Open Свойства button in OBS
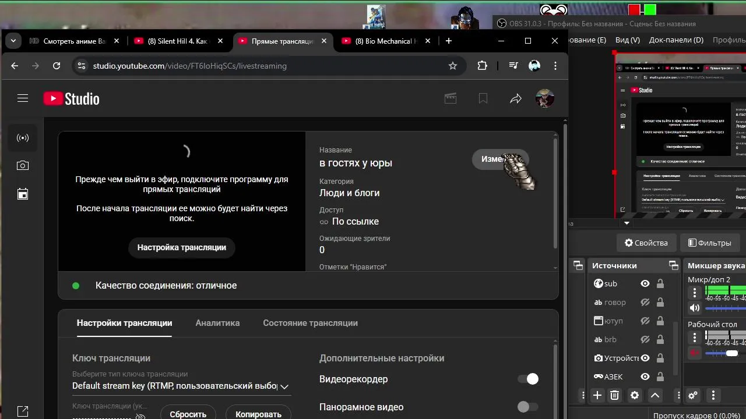Screen dimensions: 746x419 (x=646, y=243)
